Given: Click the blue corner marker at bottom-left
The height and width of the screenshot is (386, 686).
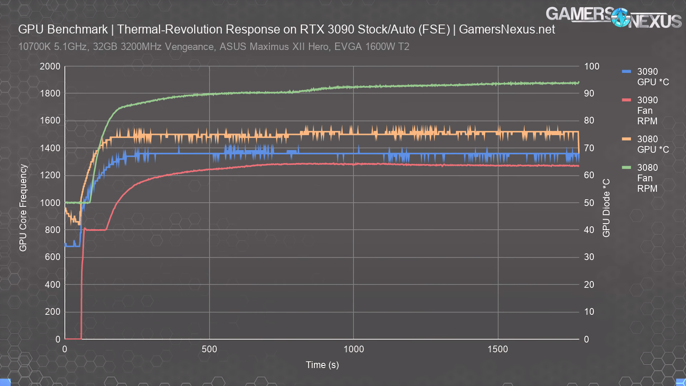Looking at the screenshot, I should [x=5, y=382].
